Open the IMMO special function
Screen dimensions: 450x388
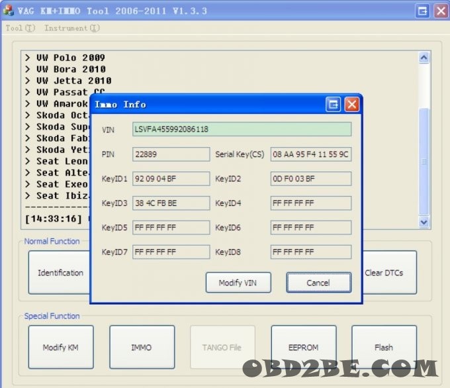click(142, 347)
